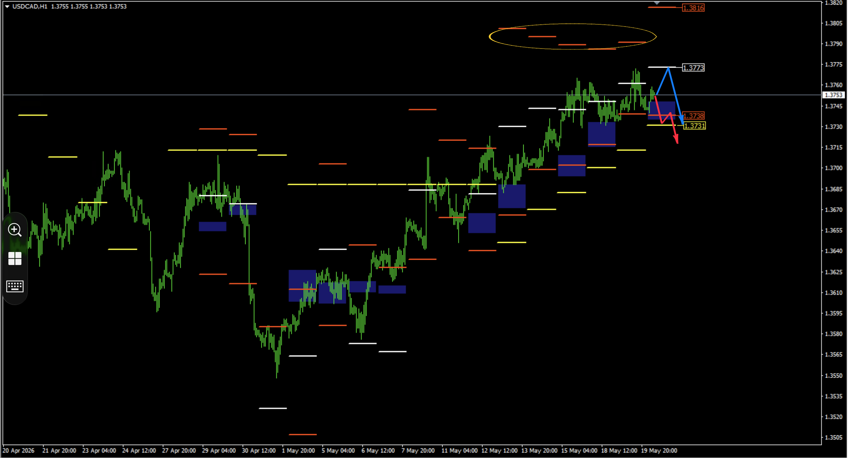Open the four-square grid layout icon
This screenshot has height=458, width=848.
point(15,258)
